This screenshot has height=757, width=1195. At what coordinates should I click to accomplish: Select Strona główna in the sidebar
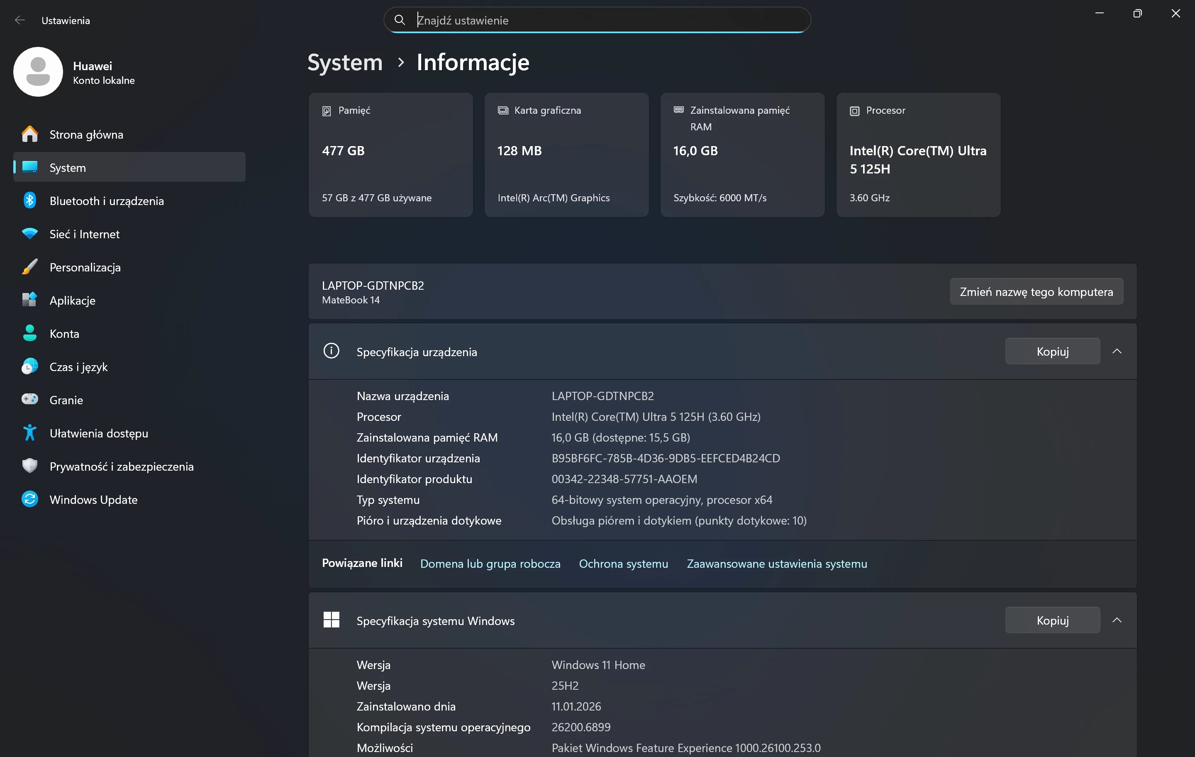86,134
